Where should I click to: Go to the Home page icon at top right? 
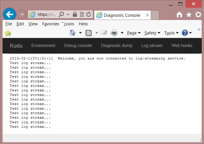click(179, 14)
